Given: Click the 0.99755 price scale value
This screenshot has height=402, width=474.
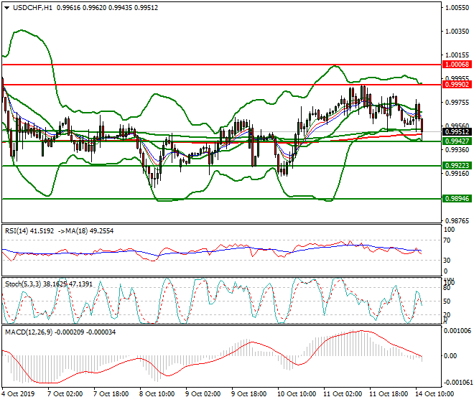Looking at the screenshot, I should tap(457, 103).
